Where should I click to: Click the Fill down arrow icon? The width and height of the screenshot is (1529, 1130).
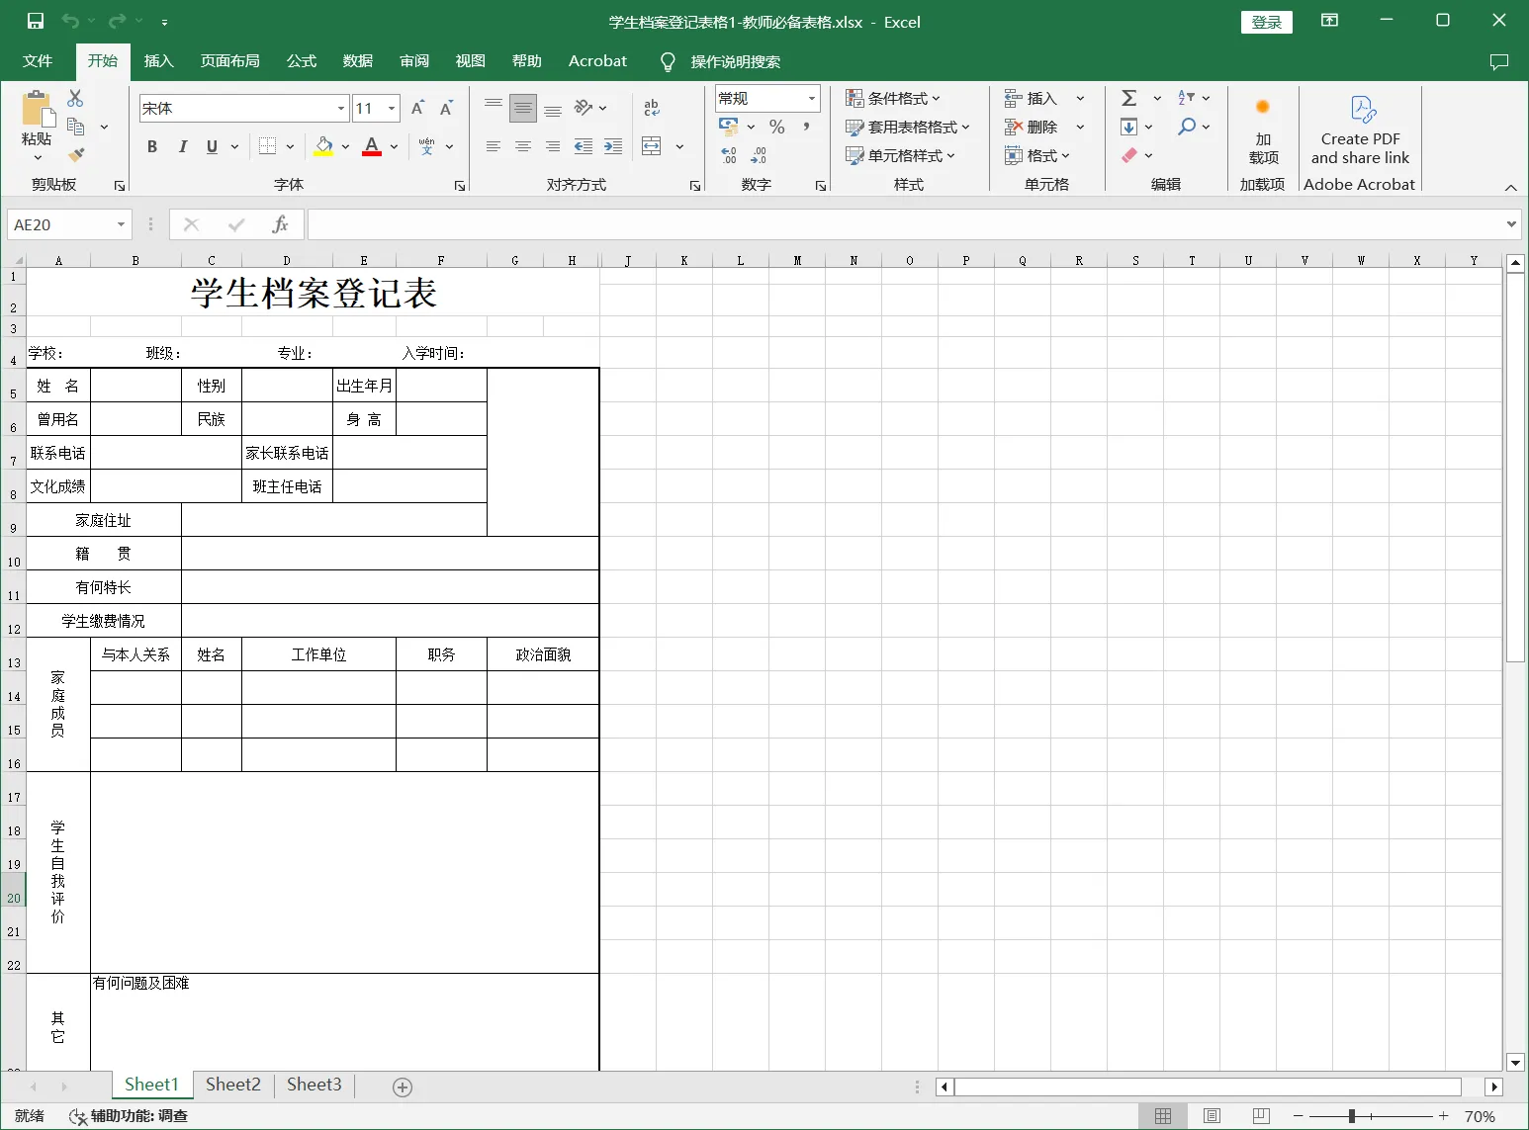[x=1128, y=127]
